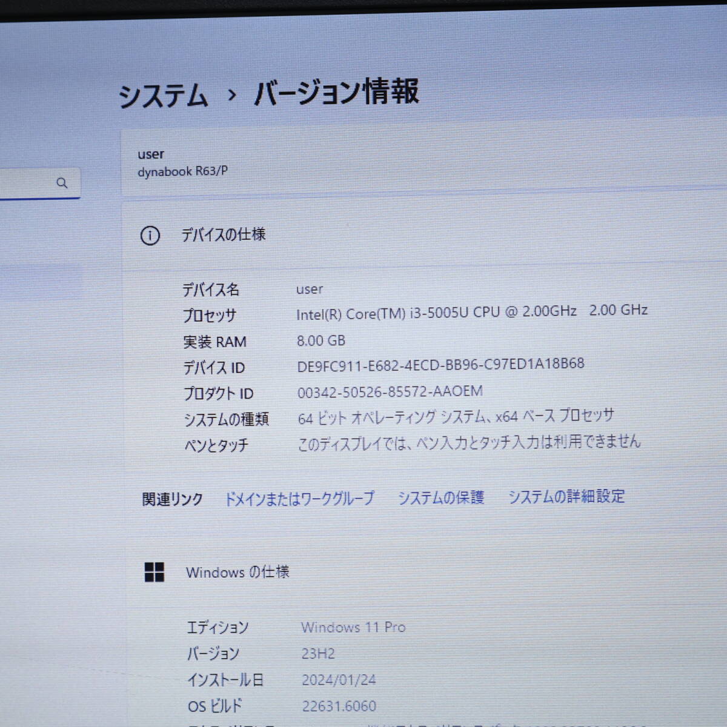Viewport: 727px width, 727px height.
Task: Select the install date 2024/01/24
Action: (339, 680)
